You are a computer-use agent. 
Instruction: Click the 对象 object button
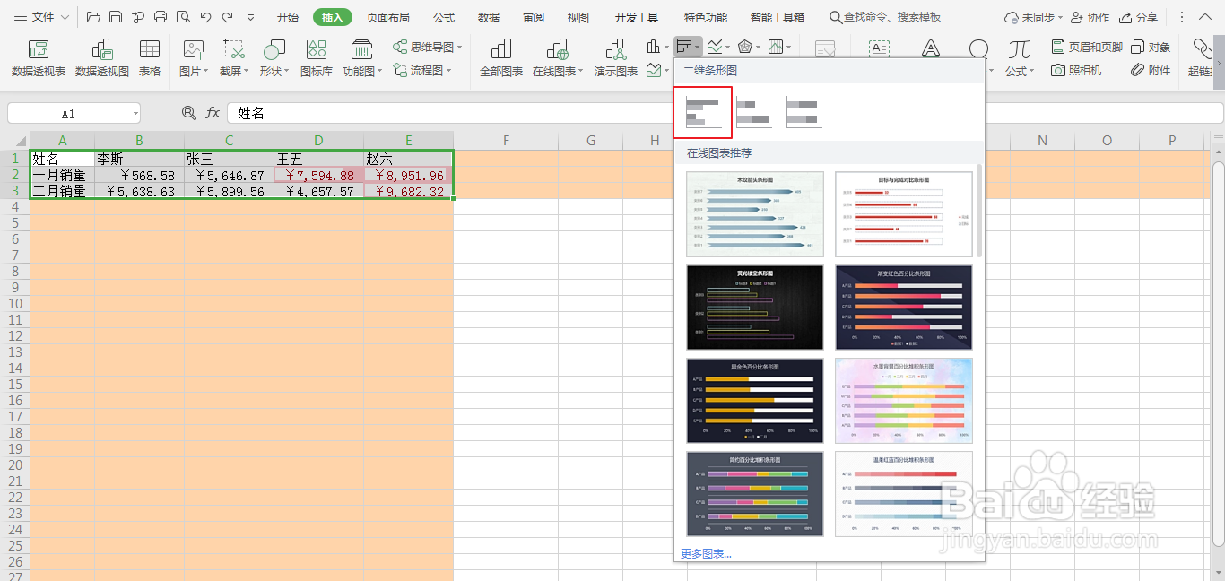1151,47
